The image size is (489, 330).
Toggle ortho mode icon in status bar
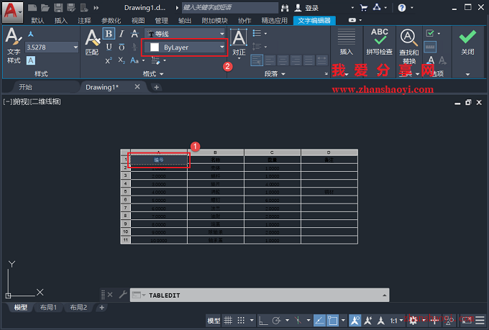(x=263, y=321)
